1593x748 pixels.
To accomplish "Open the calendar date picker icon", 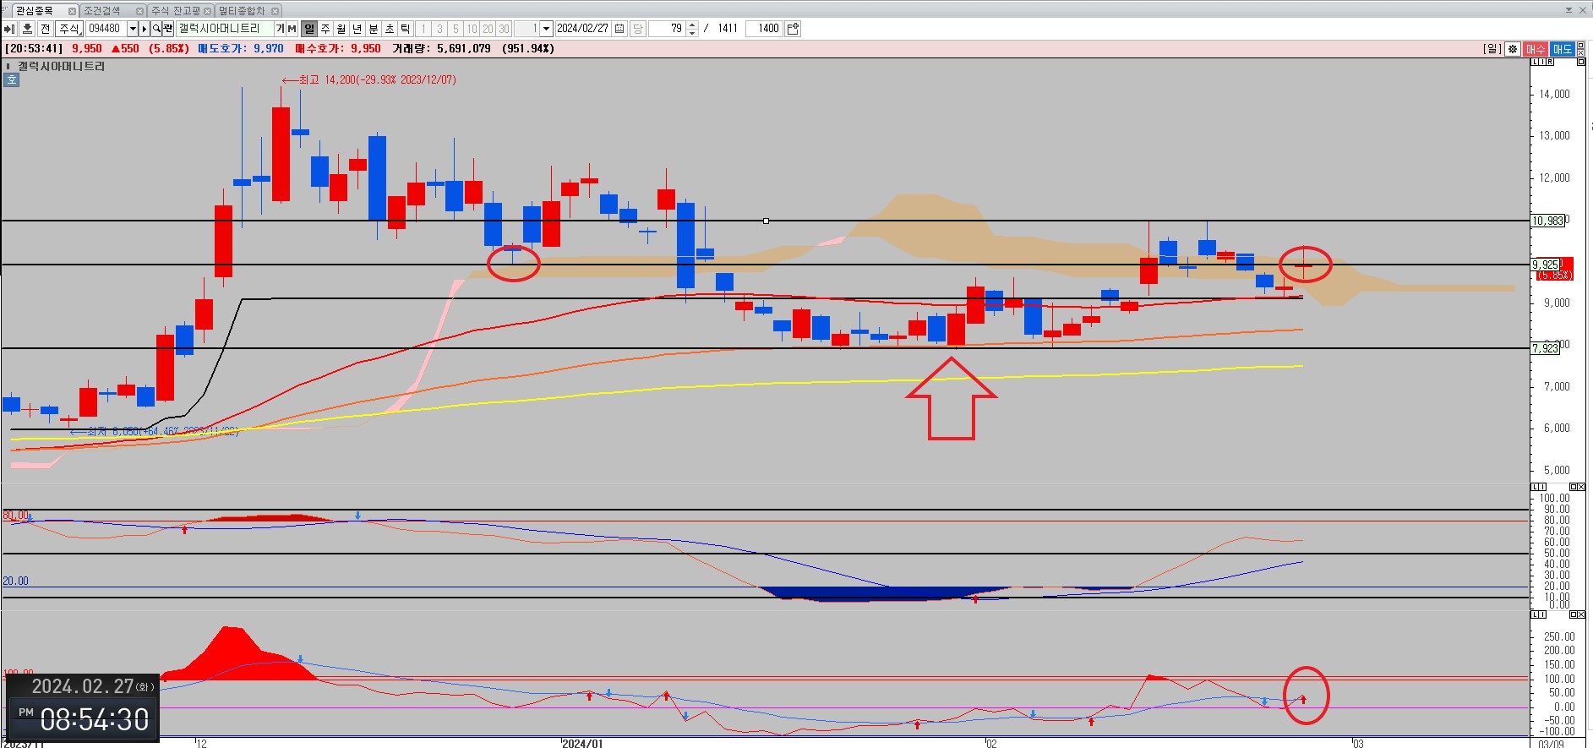I will click(x=619, y=29).
